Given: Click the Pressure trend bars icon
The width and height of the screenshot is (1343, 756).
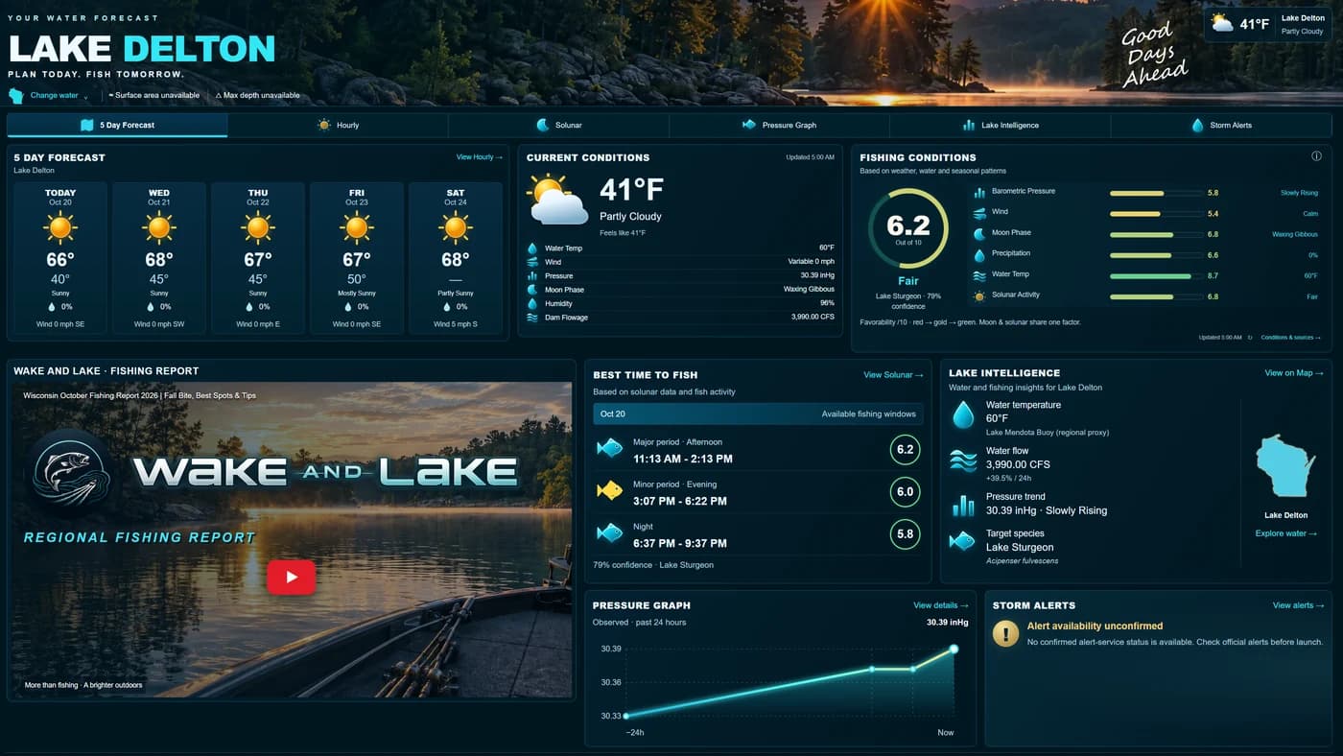Looking at the screenshot, I should pos(962,506).
